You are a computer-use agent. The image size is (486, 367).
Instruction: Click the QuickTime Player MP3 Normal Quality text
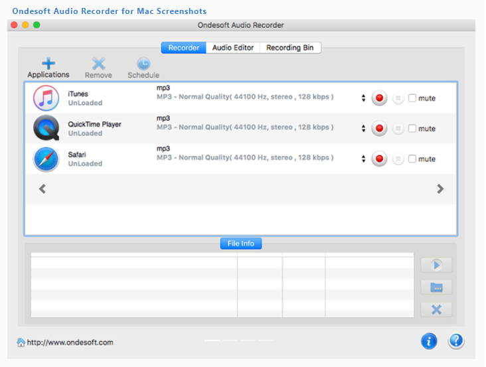pos(245,127)
